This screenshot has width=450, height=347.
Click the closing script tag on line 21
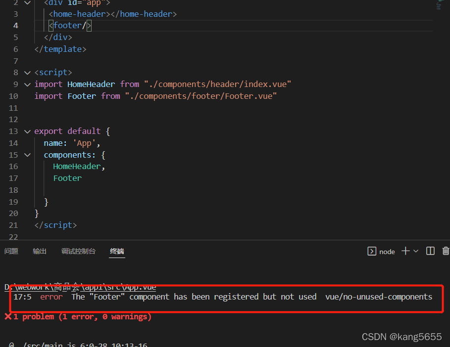(55, 225)
